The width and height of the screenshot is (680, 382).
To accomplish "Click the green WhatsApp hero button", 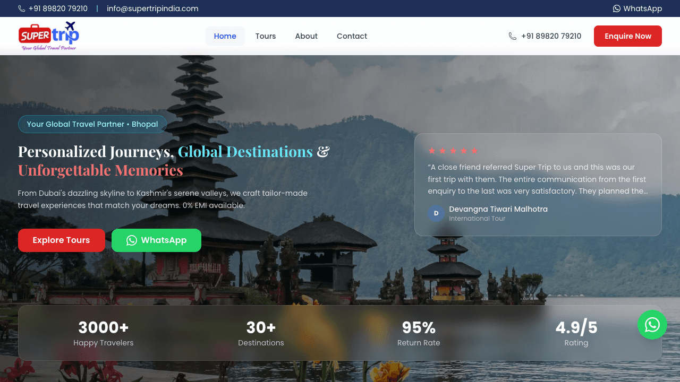I will 157,240.
